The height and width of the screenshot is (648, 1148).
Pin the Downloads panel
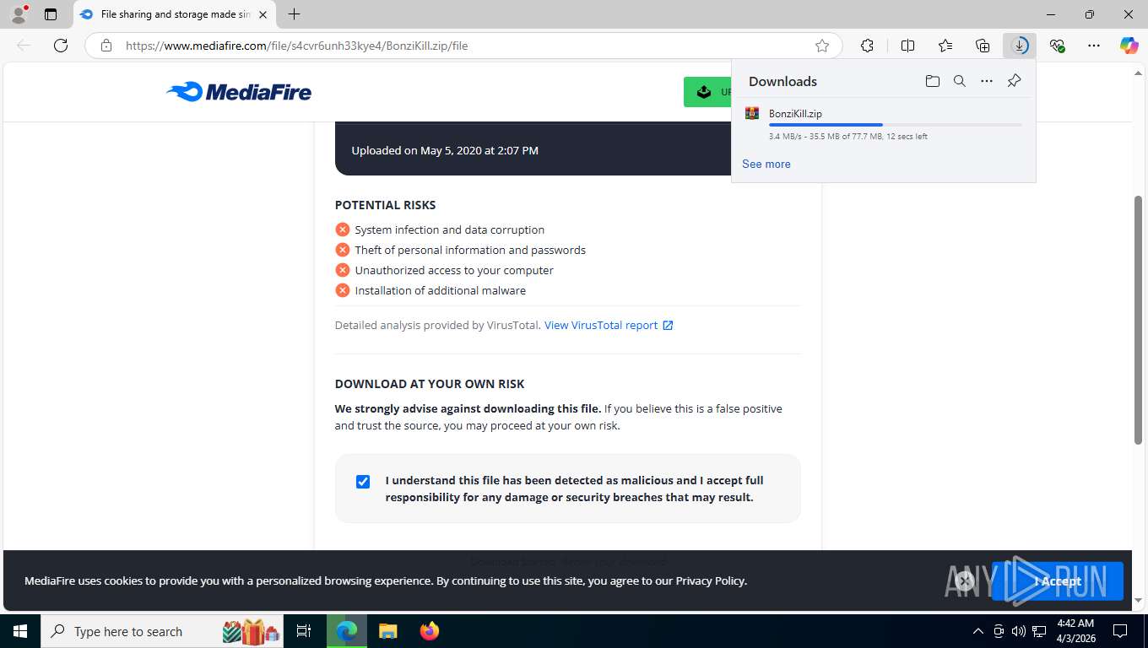(x=1014, y=81)
